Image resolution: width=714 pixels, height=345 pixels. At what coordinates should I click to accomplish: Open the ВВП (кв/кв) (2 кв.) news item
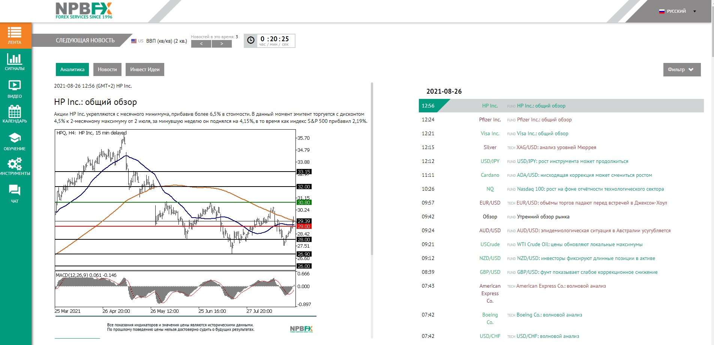pos(166,41)
